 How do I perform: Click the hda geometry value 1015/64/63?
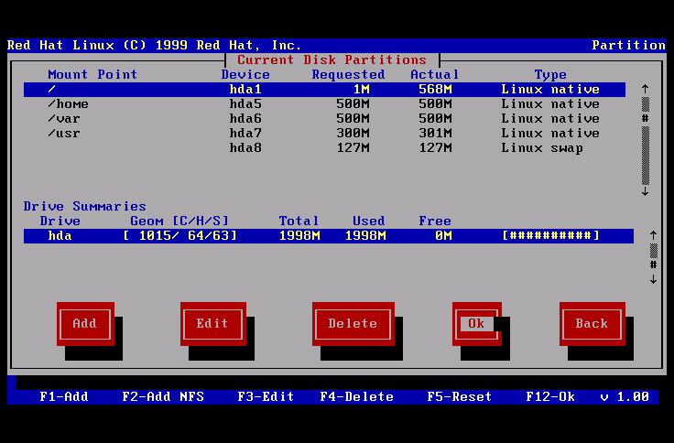(x=179, y=236)
